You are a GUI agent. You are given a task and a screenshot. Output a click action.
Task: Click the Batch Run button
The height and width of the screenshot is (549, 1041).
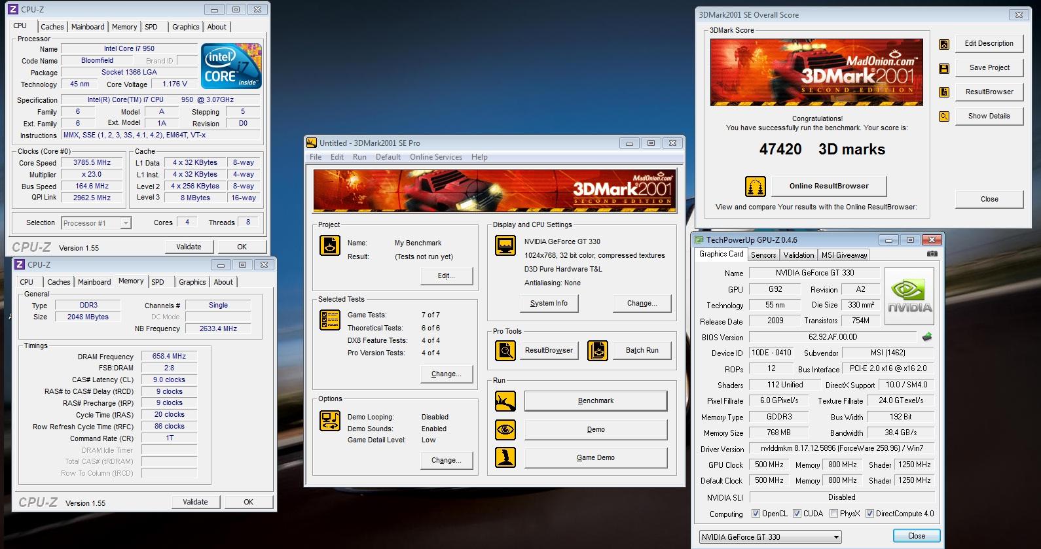(642, 351)
